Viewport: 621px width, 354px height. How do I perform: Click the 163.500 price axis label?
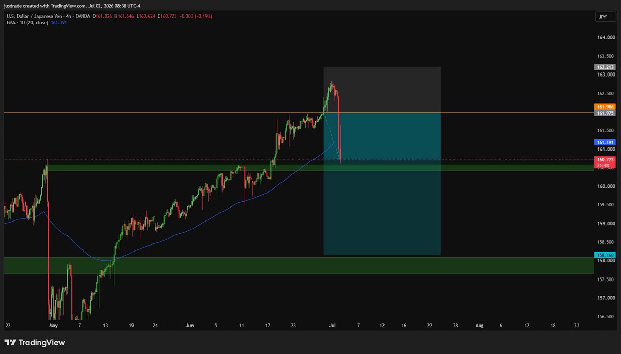(605, 56)
